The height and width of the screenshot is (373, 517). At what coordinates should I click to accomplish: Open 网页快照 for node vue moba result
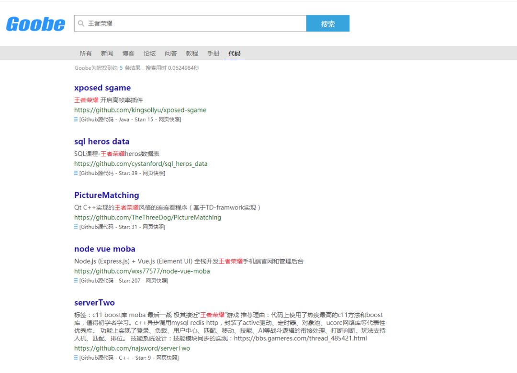click(x=156, y=281)
